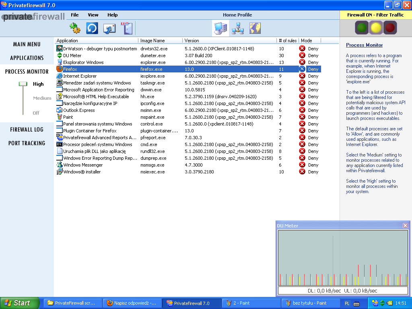Viewport: 412px width, 309px height.
Task: Click the hh.exe image name
Action: [x=147, y=97]
